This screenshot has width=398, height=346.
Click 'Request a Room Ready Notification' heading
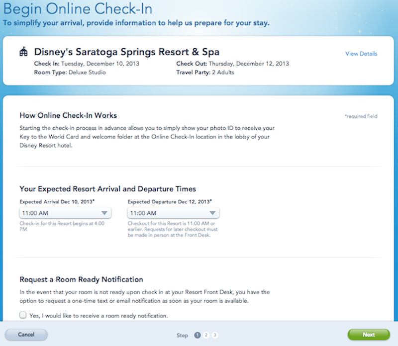click(81, 279)
